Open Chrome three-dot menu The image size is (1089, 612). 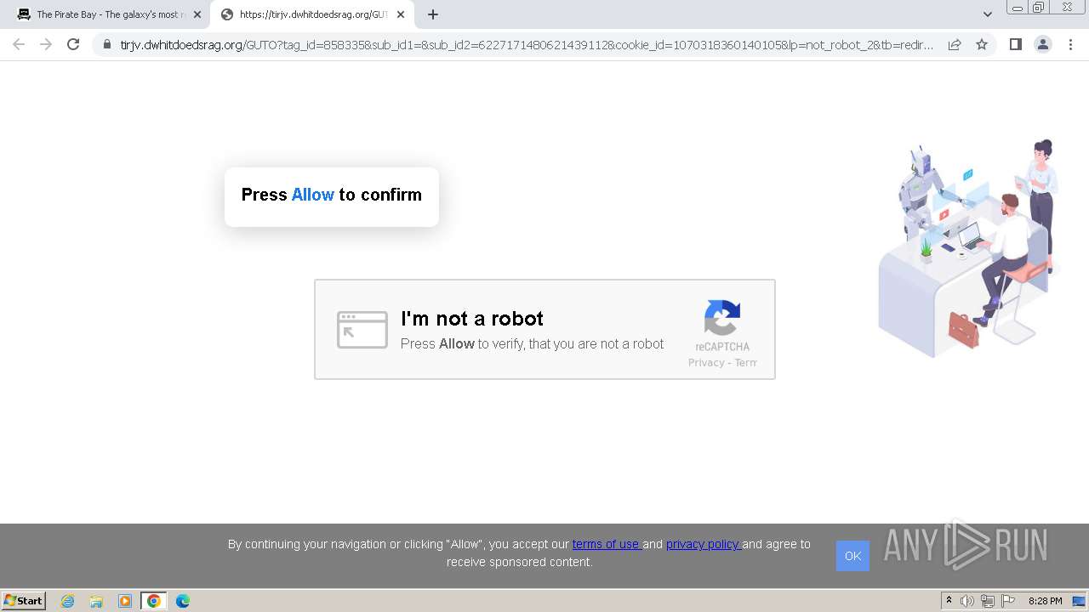(x=1070, y=44)
